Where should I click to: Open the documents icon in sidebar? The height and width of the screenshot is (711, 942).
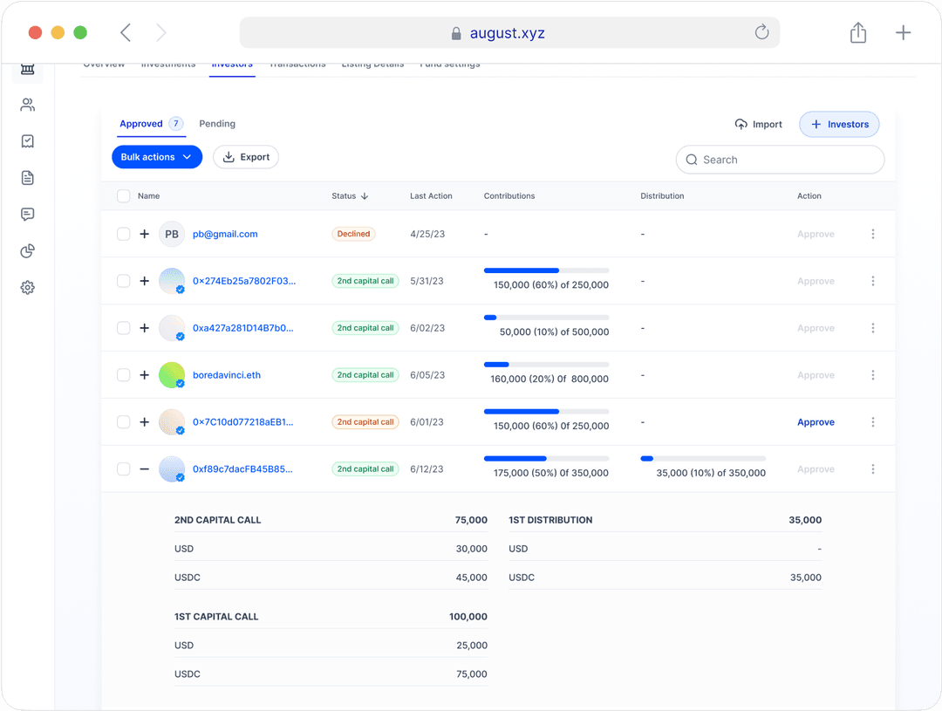28,178
